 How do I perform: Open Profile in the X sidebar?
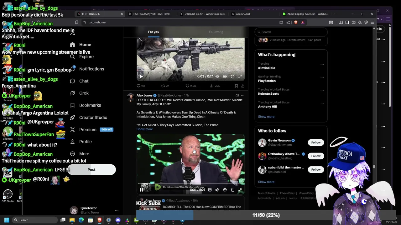pyautogui.click(x=81, y=142)
